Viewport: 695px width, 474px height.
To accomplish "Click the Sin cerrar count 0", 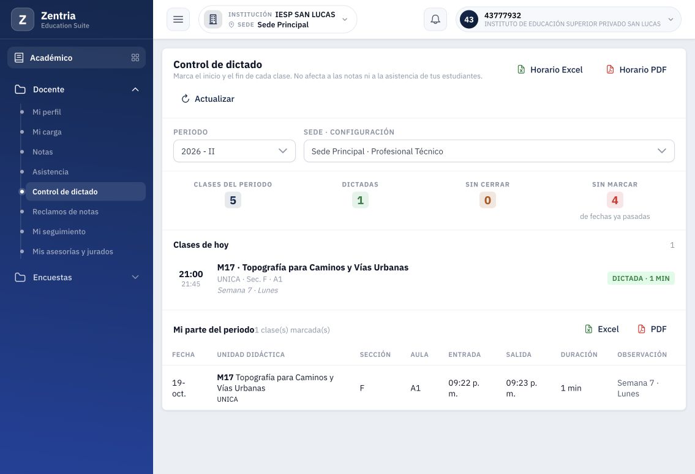I will click(487, 200).
